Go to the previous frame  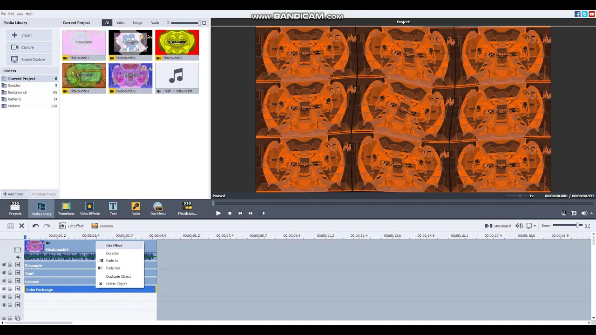(x=240, y=213)
